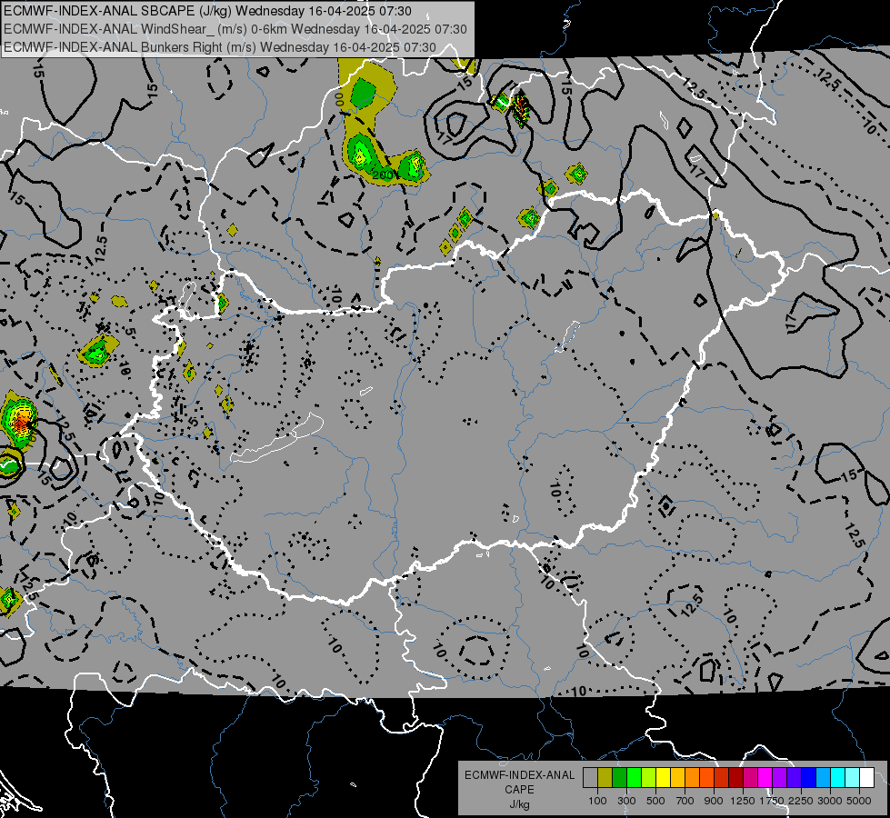Select the bright cyan legend swatch
Screen dimensions: 890x818
837,778
